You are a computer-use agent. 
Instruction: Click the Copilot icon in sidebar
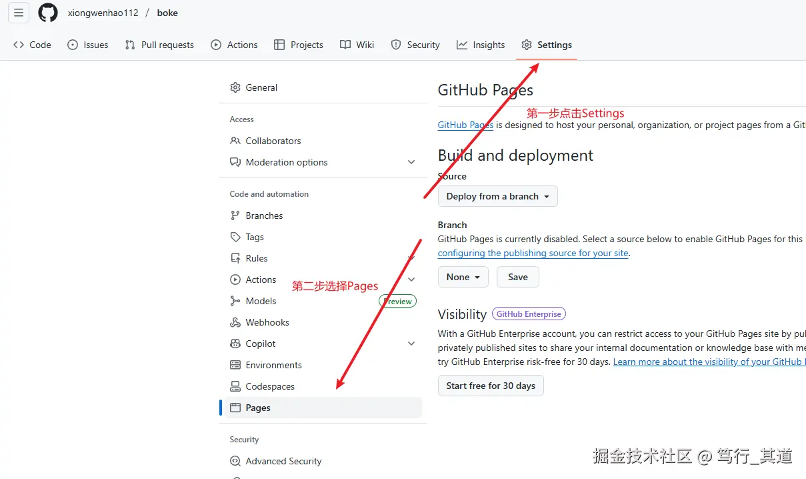235,344
